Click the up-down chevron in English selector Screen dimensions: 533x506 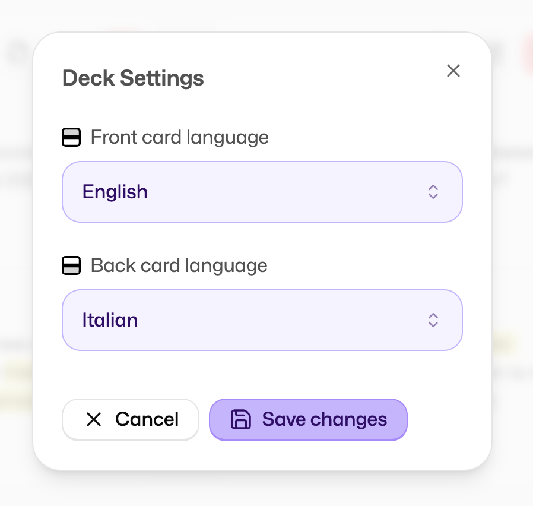click(433, 192)
